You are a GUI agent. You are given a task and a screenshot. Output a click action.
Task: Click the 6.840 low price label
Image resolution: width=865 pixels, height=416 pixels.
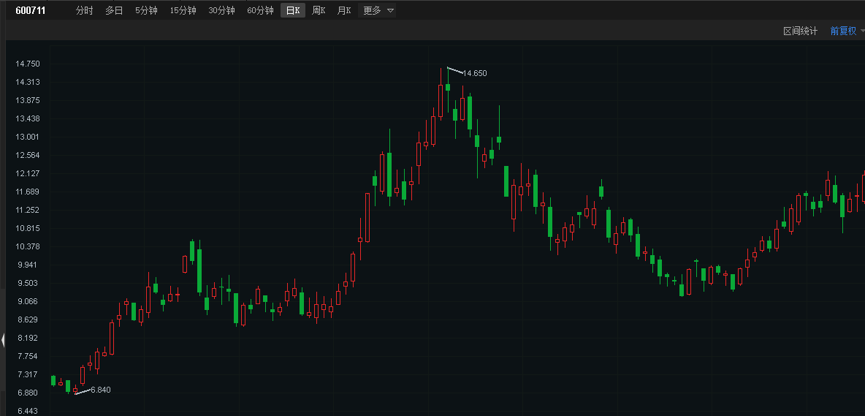101,390
